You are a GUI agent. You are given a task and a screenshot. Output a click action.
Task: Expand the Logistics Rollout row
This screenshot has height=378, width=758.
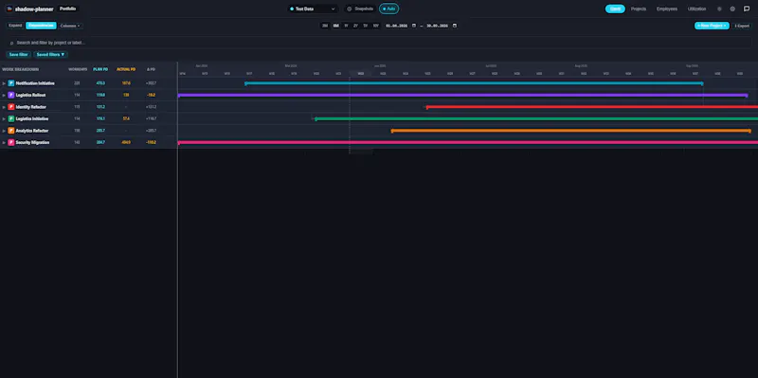point(4,96)
